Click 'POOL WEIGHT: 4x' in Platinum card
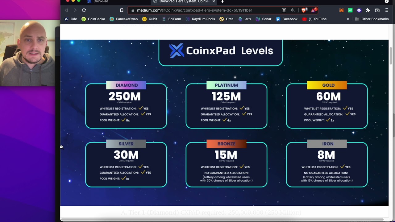 click(216, 120)
